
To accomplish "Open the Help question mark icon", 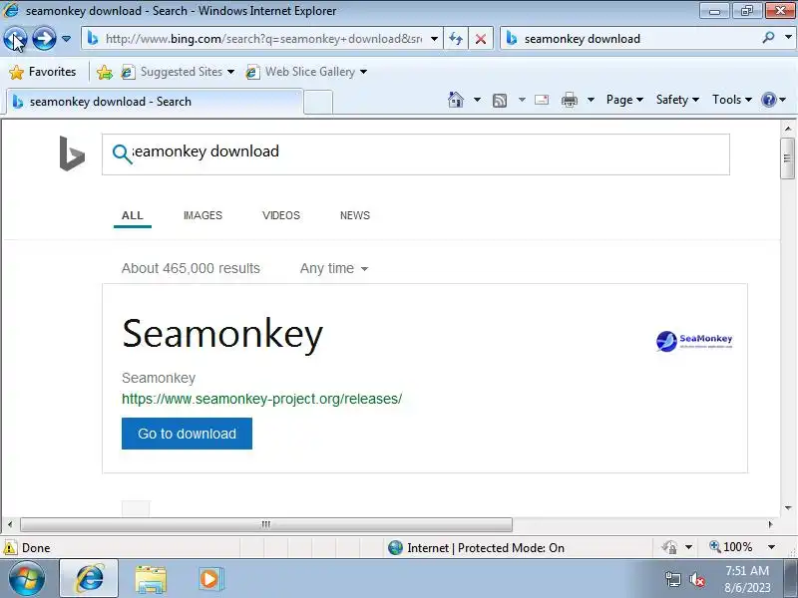I will point(769,100).
